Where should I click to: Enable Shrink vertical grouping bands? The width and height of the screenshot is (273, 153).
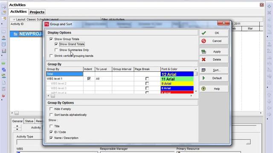point(51,56)
